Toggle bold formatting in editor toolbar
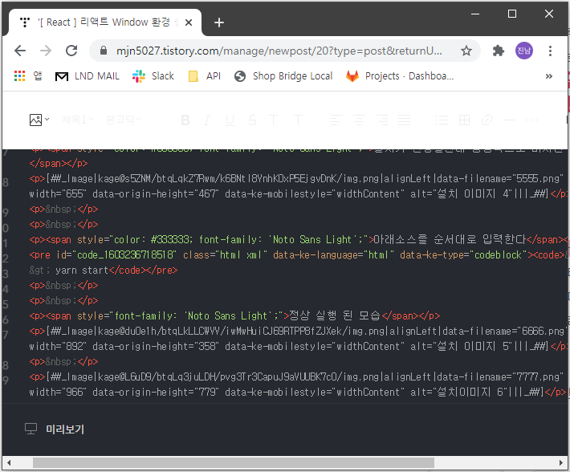This screenshot has height=472, width=570. 185,120
